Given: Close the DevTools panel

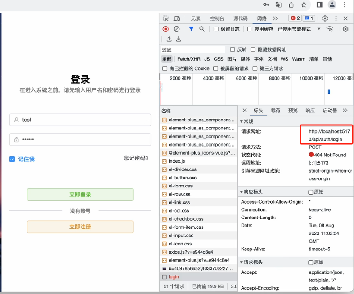Looking at the screenshot, I should [x=345, y=18].
